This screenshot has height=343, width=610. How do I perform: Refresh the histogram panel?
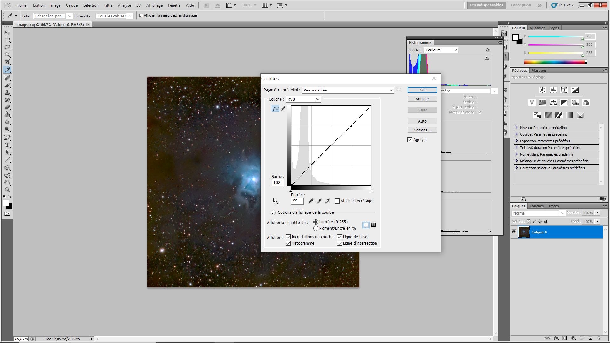coord(488,50)
